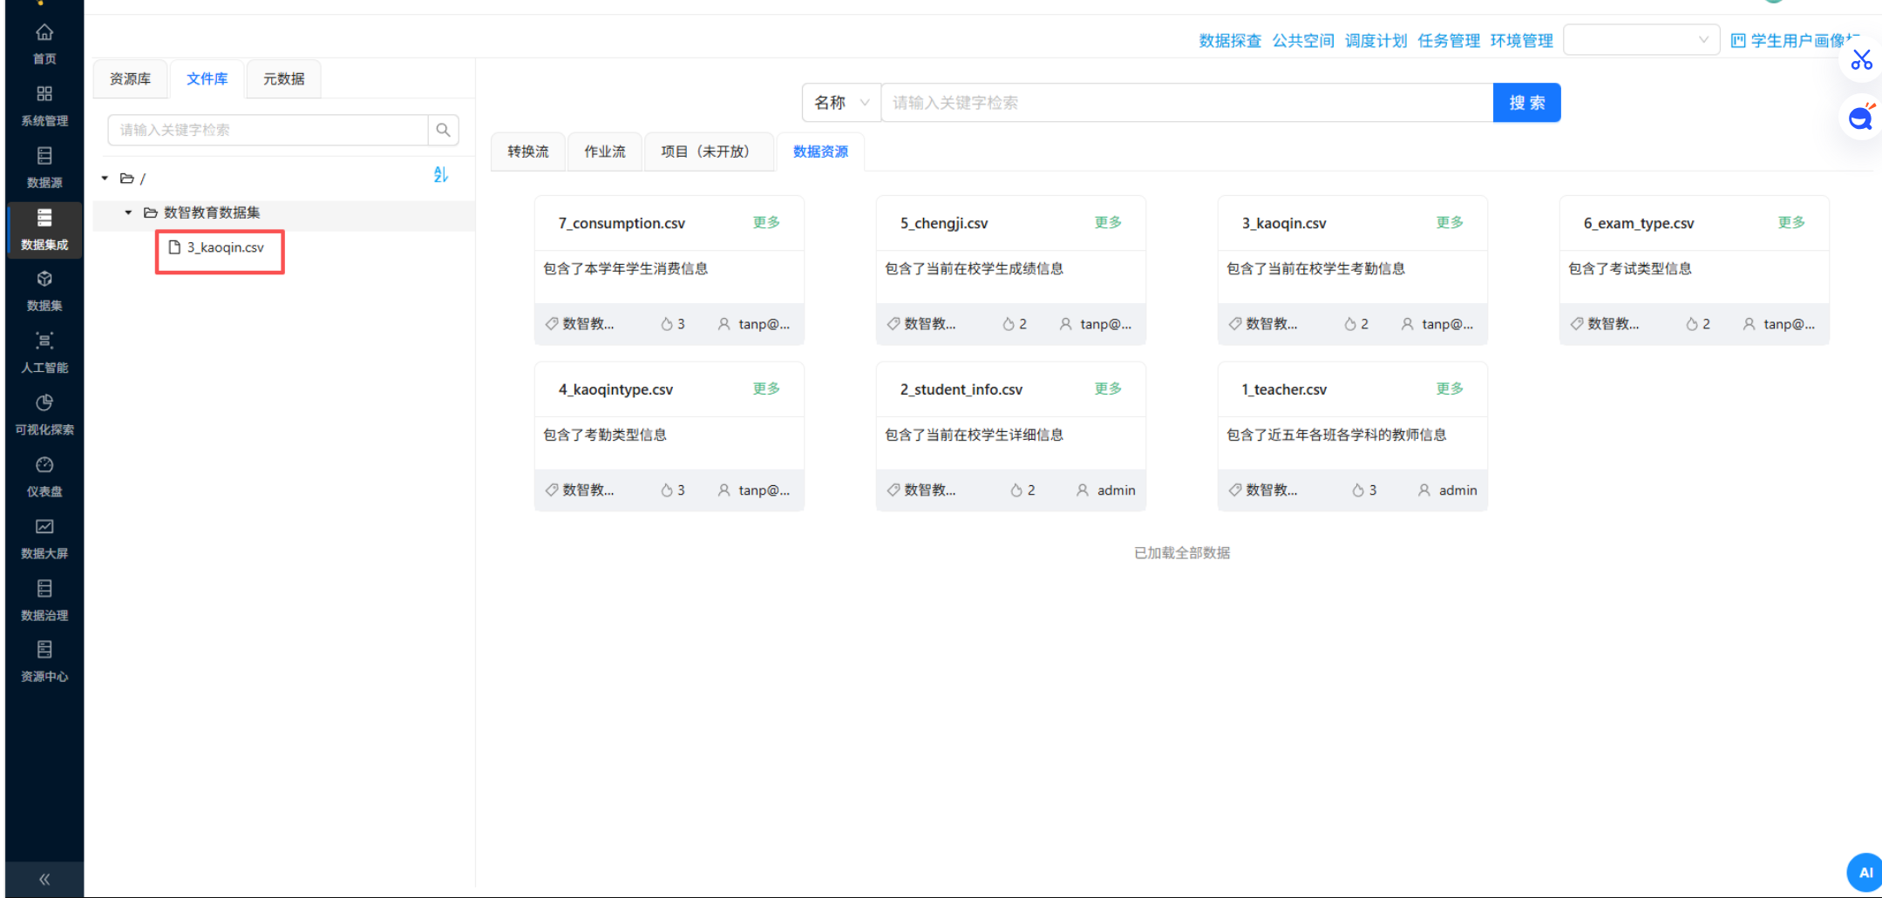This screenshot has width=1882, height=898.
Task: Switch to the 元数据 tab
Action: [284, 79]
